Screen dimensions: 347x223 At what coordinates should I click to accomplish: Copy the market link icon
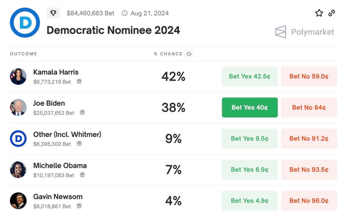tap(332, 13)
